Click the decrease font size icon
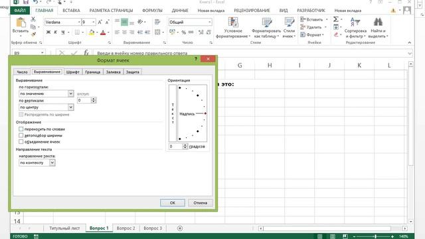 (107, 22)
